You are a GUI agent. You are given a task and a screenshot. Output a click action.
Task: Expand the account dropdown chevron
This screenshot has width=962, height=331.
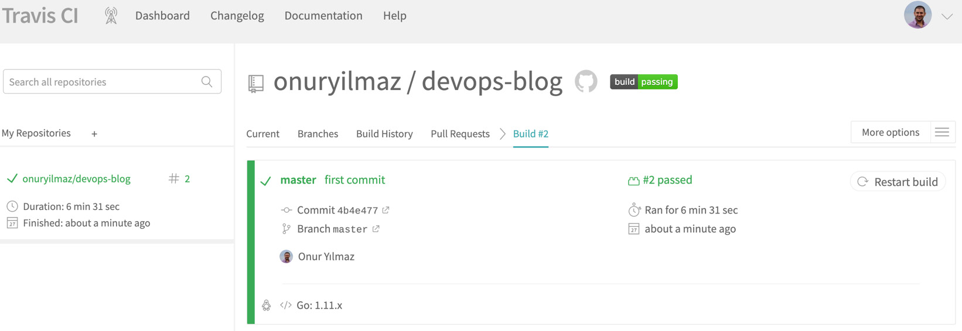[x=947, y=16]
